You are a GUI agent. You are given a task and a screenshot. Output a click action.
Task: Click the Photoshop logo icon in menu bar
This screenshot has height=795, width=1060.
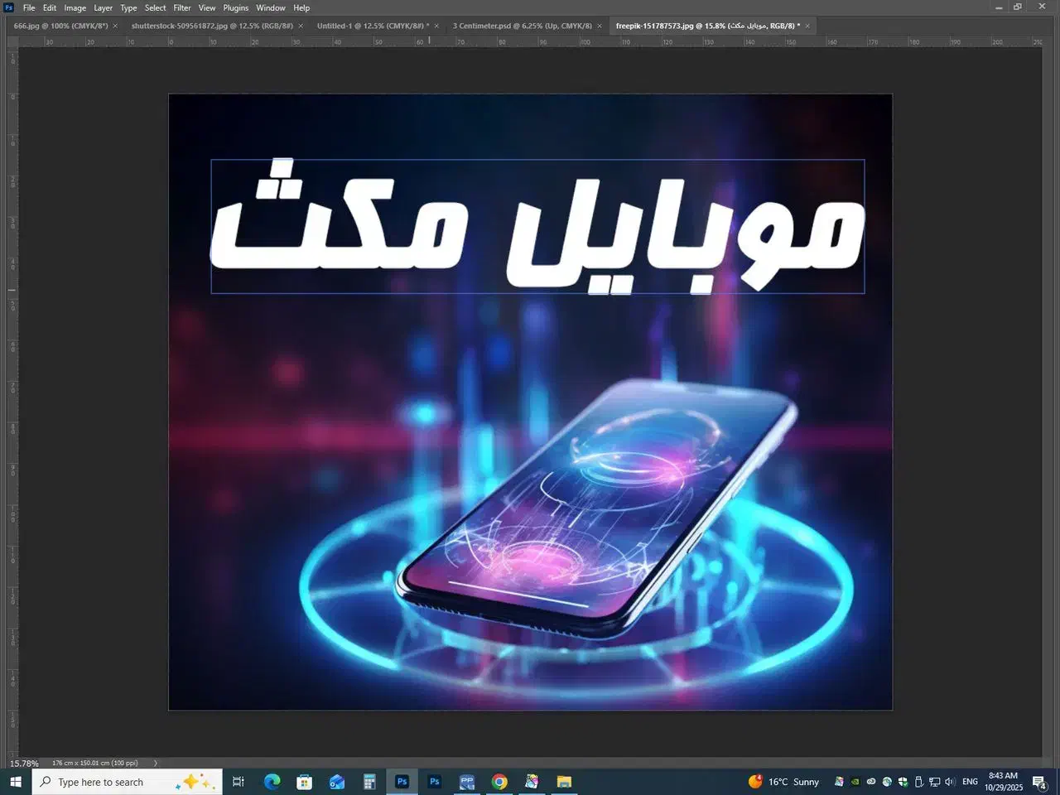[9, 7]
